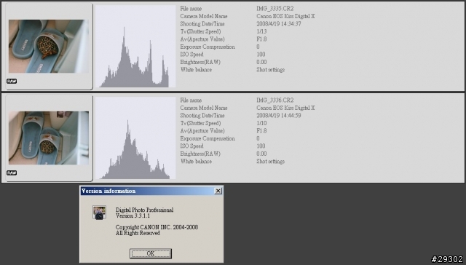Click the ISO value 100 for IMG_3335

coord(261,55)
